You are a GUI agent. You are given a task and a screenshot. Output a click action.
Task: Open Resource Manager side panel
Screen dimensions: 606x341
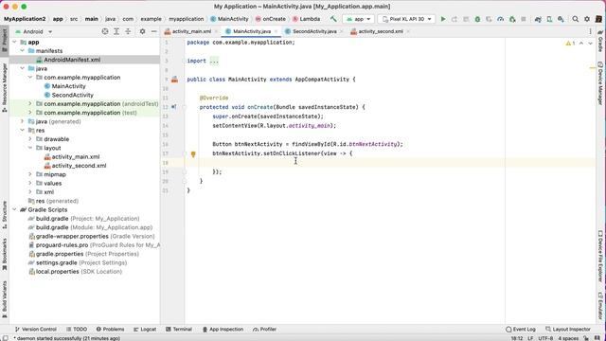tap(4, 88)
